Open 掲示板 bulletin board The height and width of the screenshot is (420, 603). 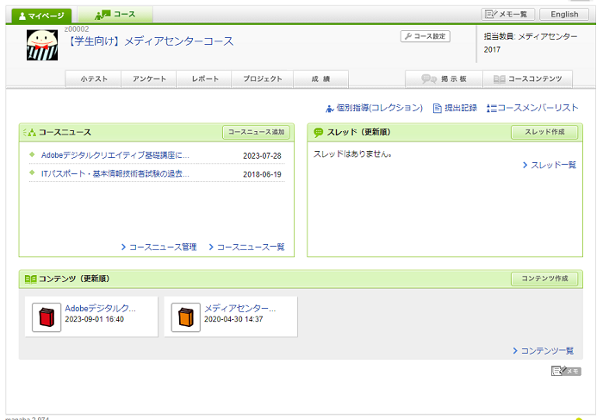click(x=444, y=79)
